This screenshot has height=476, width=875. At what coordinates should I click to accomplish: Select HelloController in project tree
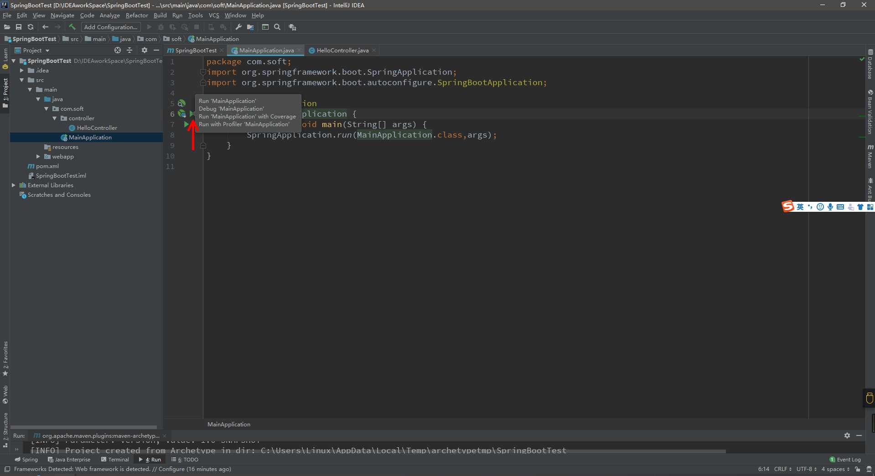97,128
